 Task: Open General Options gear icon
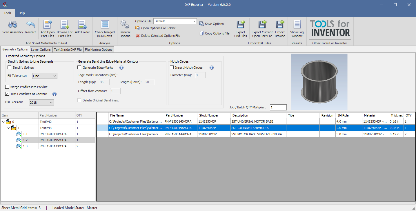pos(125,25)
